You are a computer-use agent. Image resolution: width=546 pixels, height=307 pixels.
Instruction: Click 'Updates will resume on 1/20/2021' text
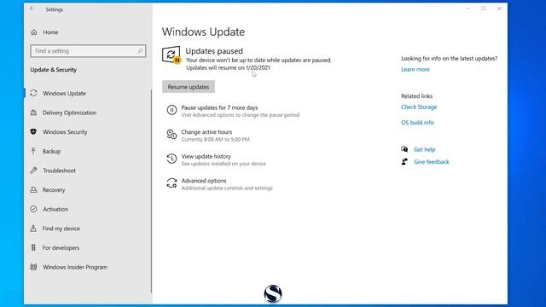[228, 67]
